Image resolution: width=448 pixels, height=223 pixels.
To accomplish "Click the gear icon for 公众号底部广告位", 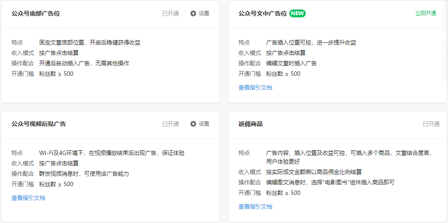I will pos(193,13).
